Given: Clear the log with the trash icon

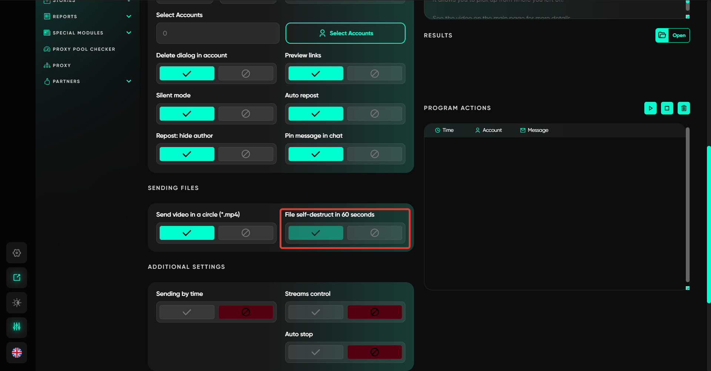Looking at the screenshot, I should 684,108.
